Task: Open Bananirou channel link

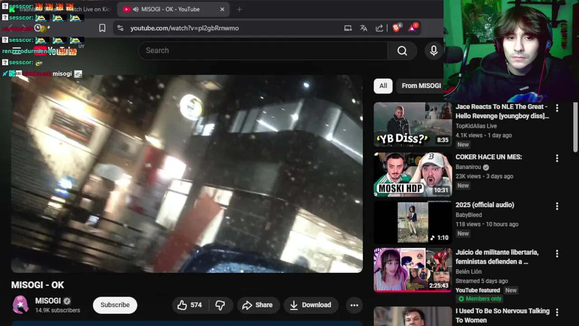Action: point(468,167)
